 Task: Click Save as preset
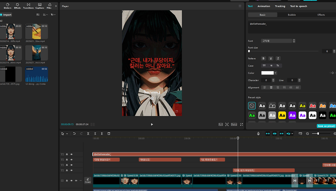pyautogui.click(x=326, y=126)
